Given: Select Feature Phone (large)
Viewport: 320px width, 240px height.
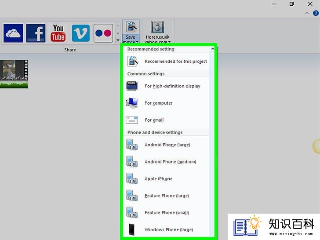Looking at the screenshot, I should click(x=166, y=196).
